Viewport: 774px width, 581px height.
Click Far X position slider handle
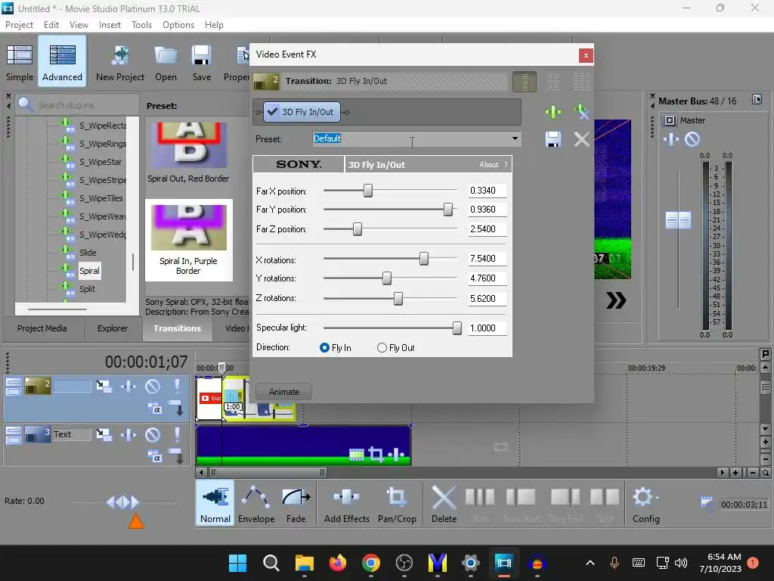coord(368,191)
